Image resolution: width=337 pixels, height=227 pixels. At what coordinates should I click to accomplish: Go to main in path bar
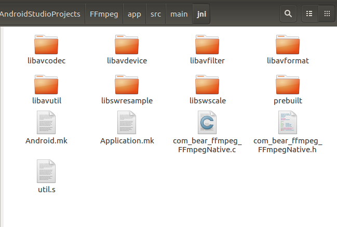(x=179, y=14)
